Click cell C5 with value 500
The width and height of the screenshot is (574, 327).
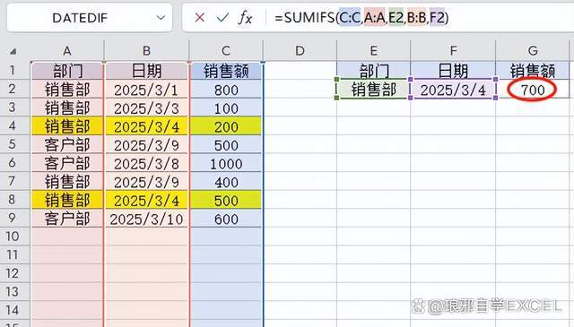click(226, 145)
